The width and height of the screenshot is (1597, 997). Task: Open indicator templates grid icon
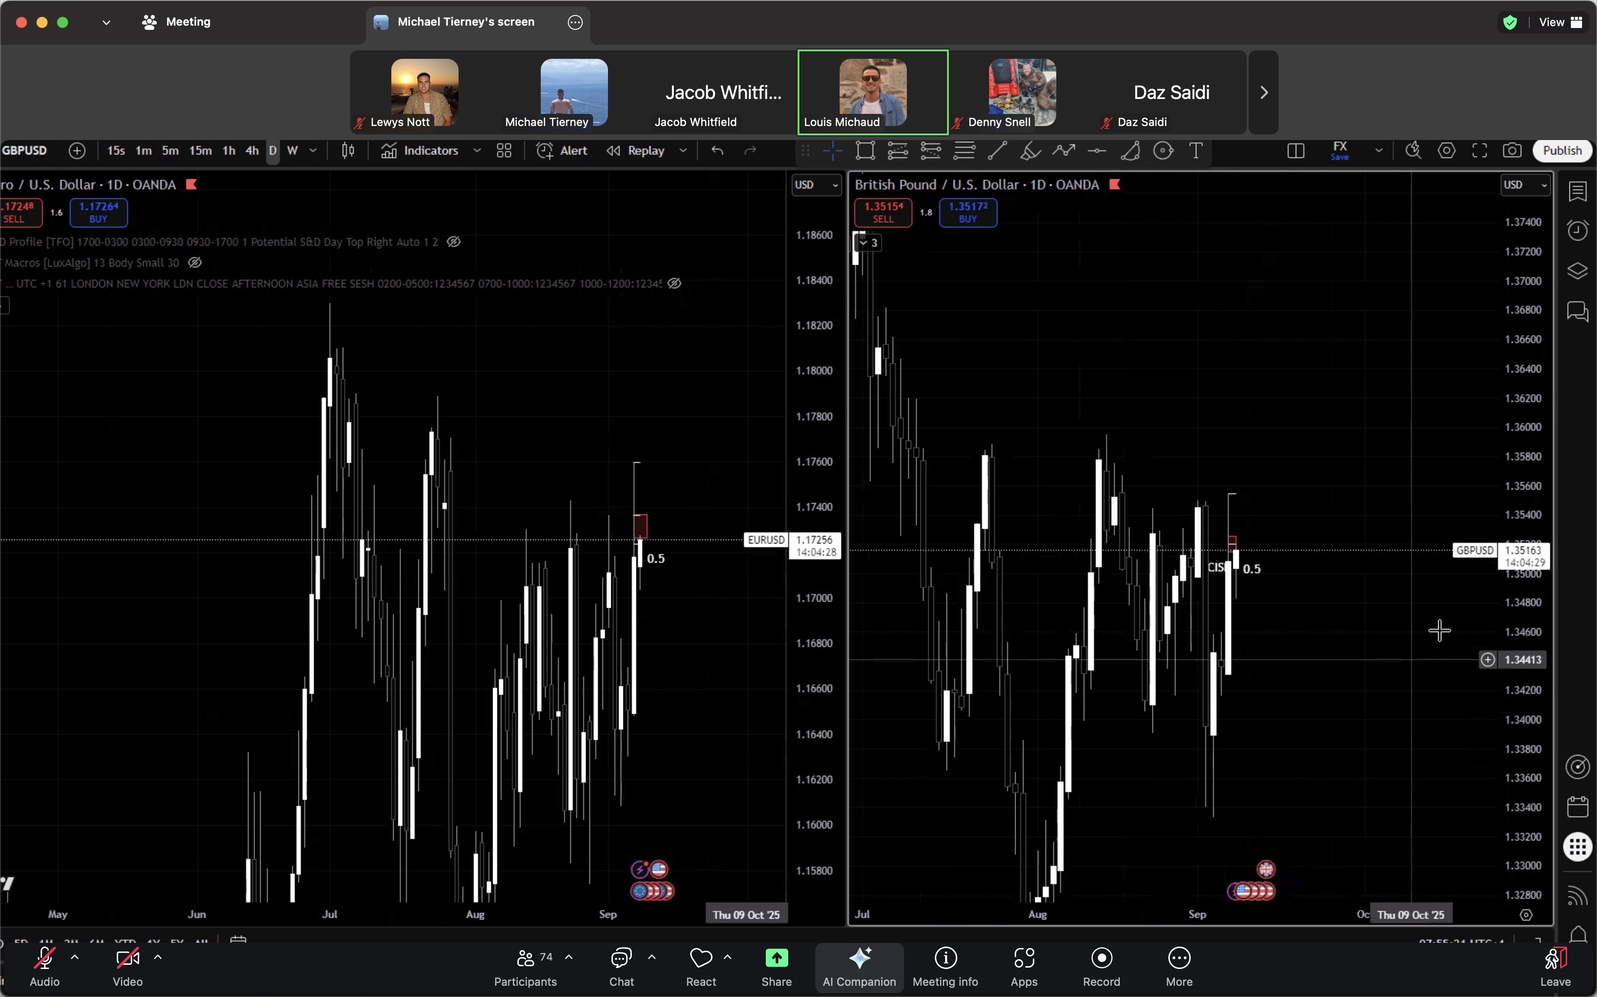tap(504, 151)
